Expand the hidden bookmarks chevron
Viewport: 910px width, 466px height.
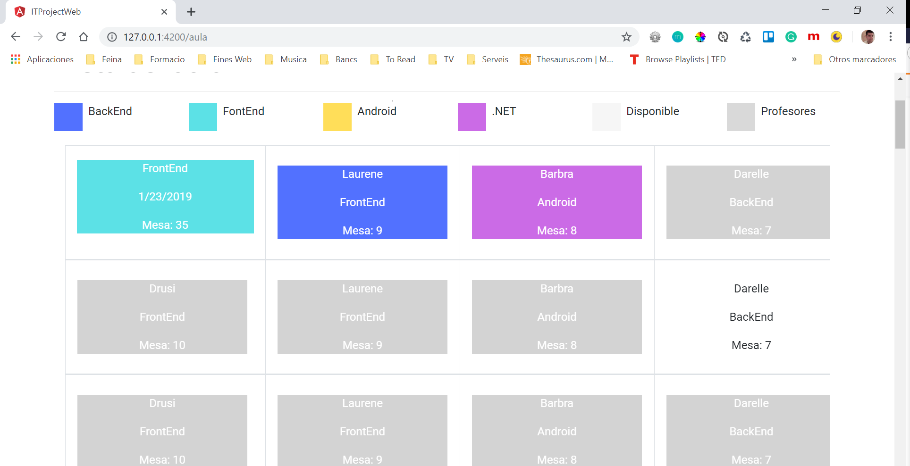point(794,59)
